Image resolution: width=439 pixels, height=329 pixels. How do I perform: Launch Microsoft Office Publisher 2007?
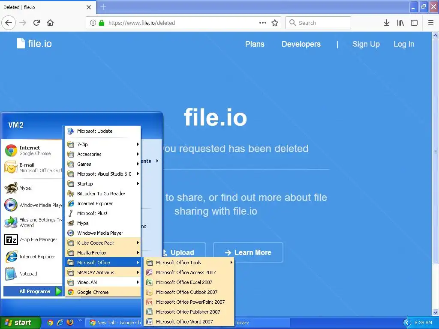tap(189, 312)
